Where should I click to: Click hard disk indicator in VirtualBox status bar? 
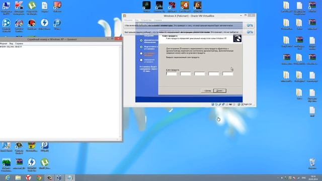pos(212,105)
